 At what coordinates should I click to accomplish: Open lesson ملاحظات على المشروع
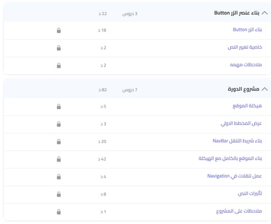tap(239, 211)
